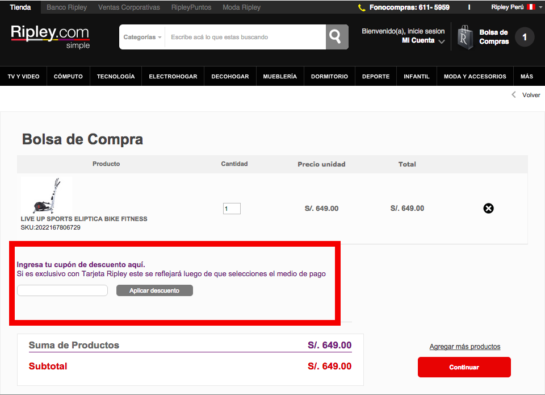Remove the Eliptica Bike item with the X icon
Screen dimensions: 545x395
(x=488, y=208)
